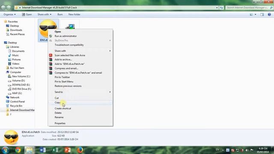This screenshot has width=274, height=154.
Task: Select Downloads under Favorites
Action: coord(16,30)
